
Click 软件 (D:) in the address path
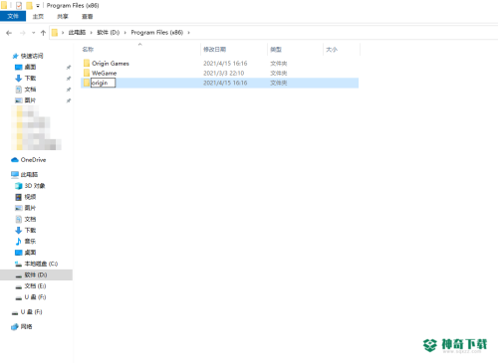click(x=108, y=32)
